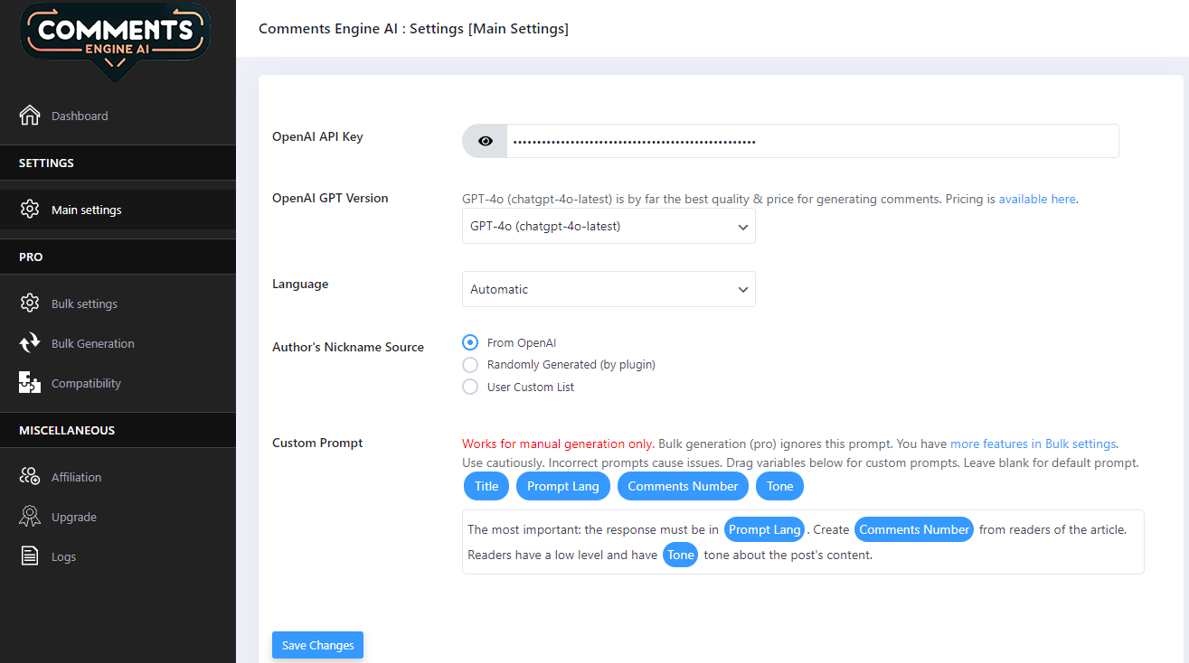Select Randomly Generated (by plugin) option
Viewport: 1189px width, 663px height.
point(470,365)
